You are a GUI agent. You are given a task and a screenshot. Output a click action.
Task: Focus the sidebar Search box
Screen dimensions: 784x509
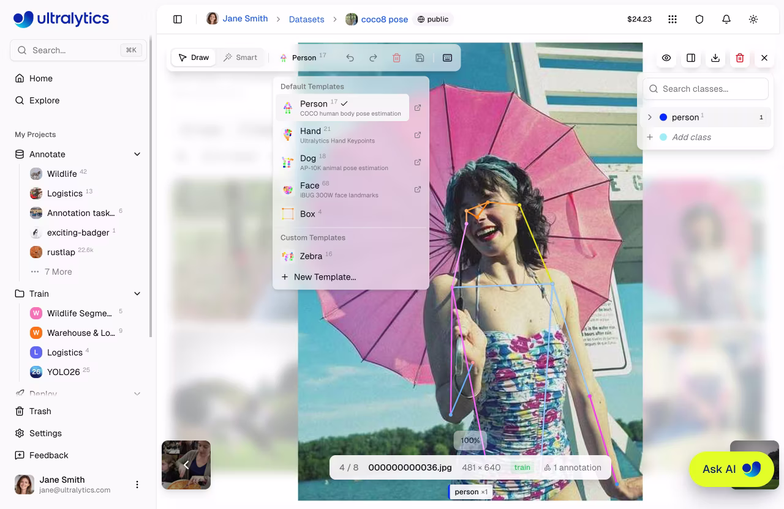(x=78, y=50)
